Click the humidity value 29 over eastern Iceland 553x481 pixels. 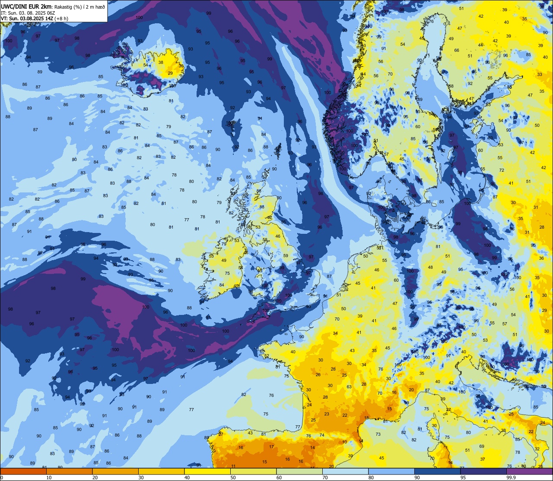click(170, 73)
